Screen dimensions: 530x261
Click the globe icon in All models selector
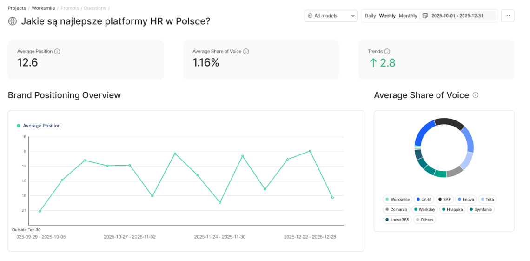(310, 16)
